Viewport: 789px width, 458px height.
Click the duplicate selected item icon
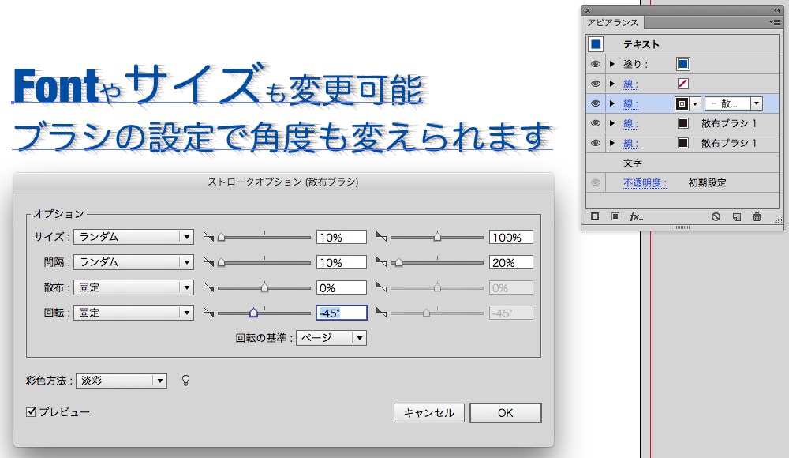pos(736,216)
